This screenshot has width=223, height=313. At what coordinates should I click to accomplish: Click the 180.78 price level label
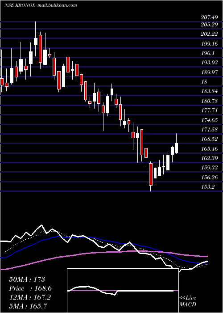click(x=209, y=101)
